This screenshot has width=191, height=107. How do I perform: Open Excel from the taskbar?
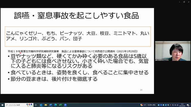[60, 105]
